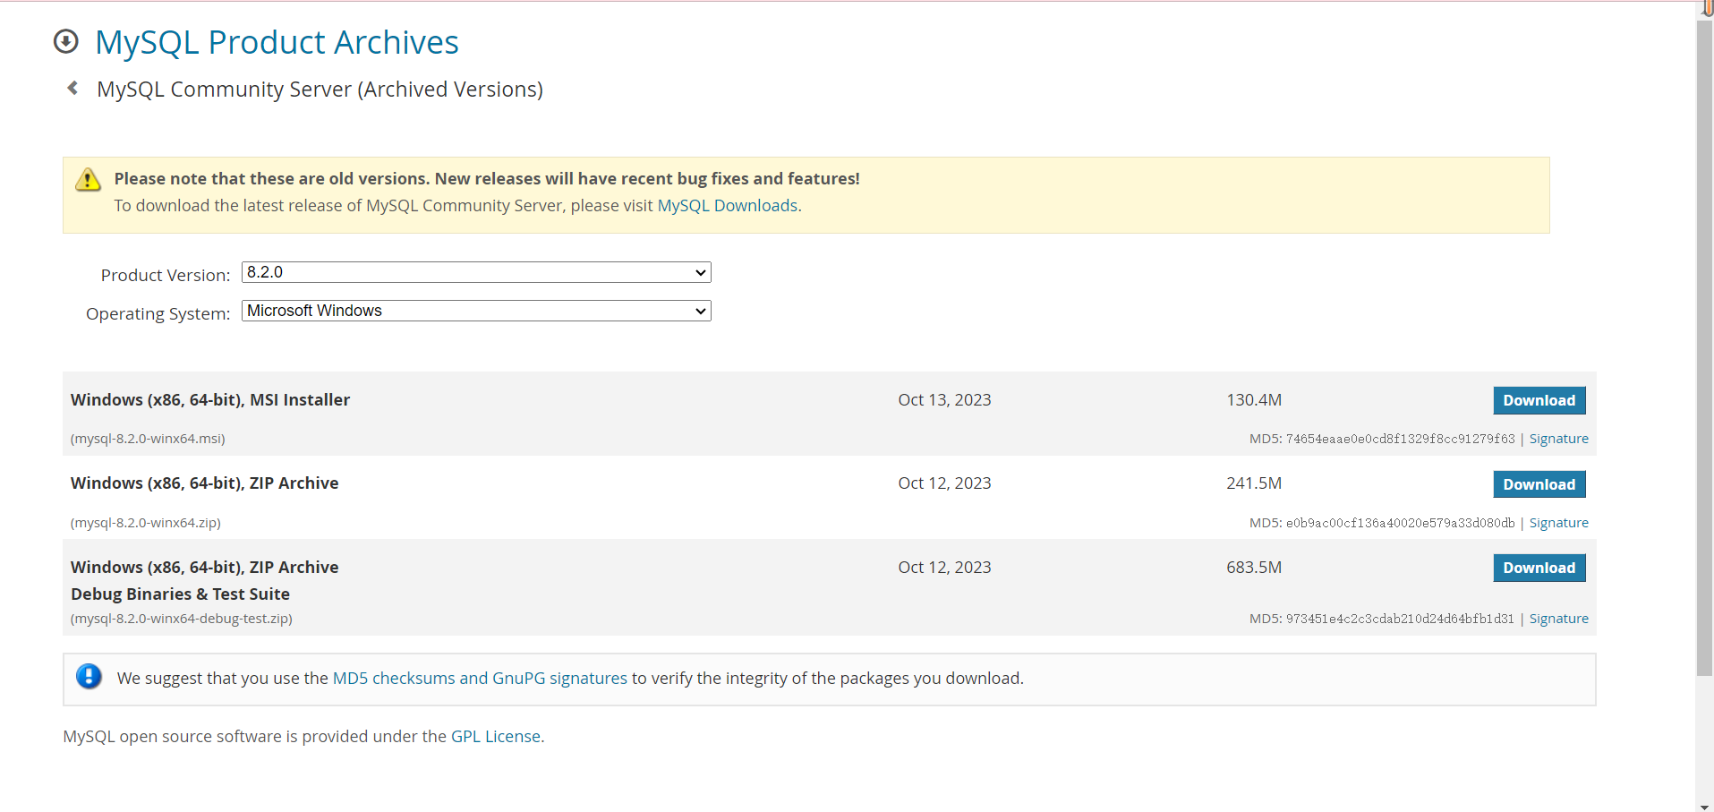Download the 241.5M ZIP Archive
1714x812 pixels.
tap(1539, 484)
